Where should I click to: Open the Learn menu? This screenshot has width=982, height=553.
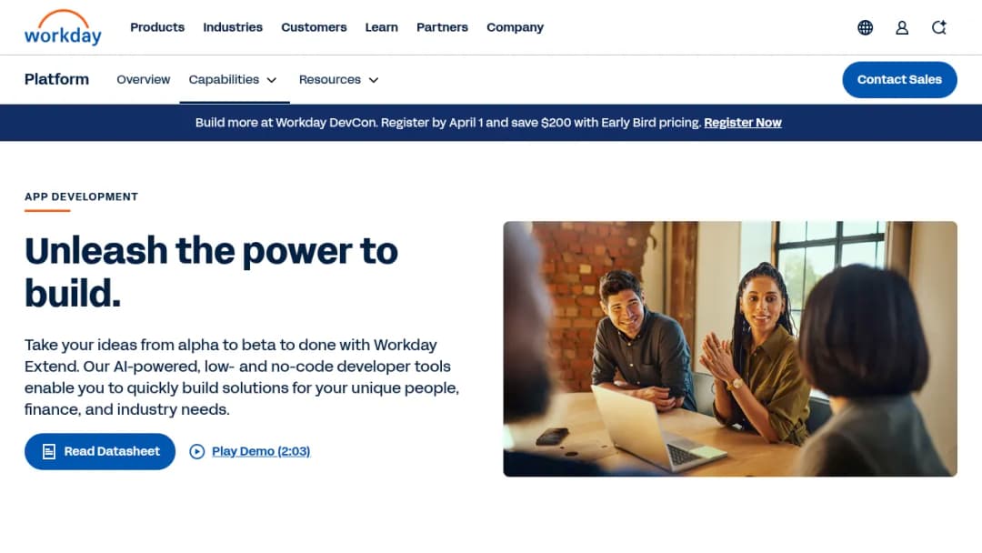(381, 27)
